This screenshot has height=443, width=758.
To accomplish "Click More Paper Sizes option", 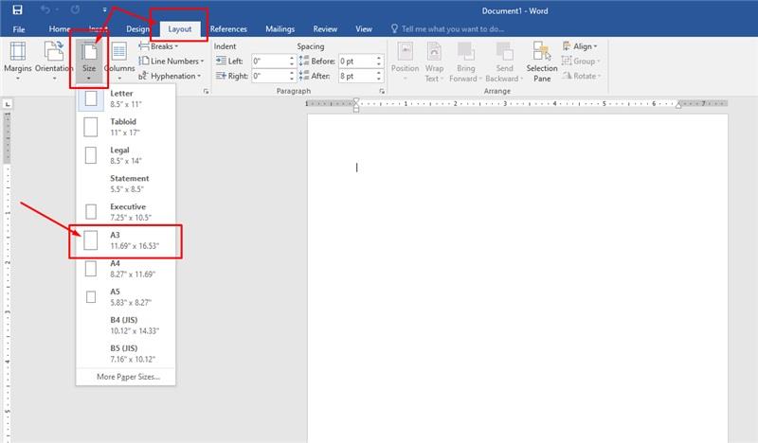I will point(128,377).
